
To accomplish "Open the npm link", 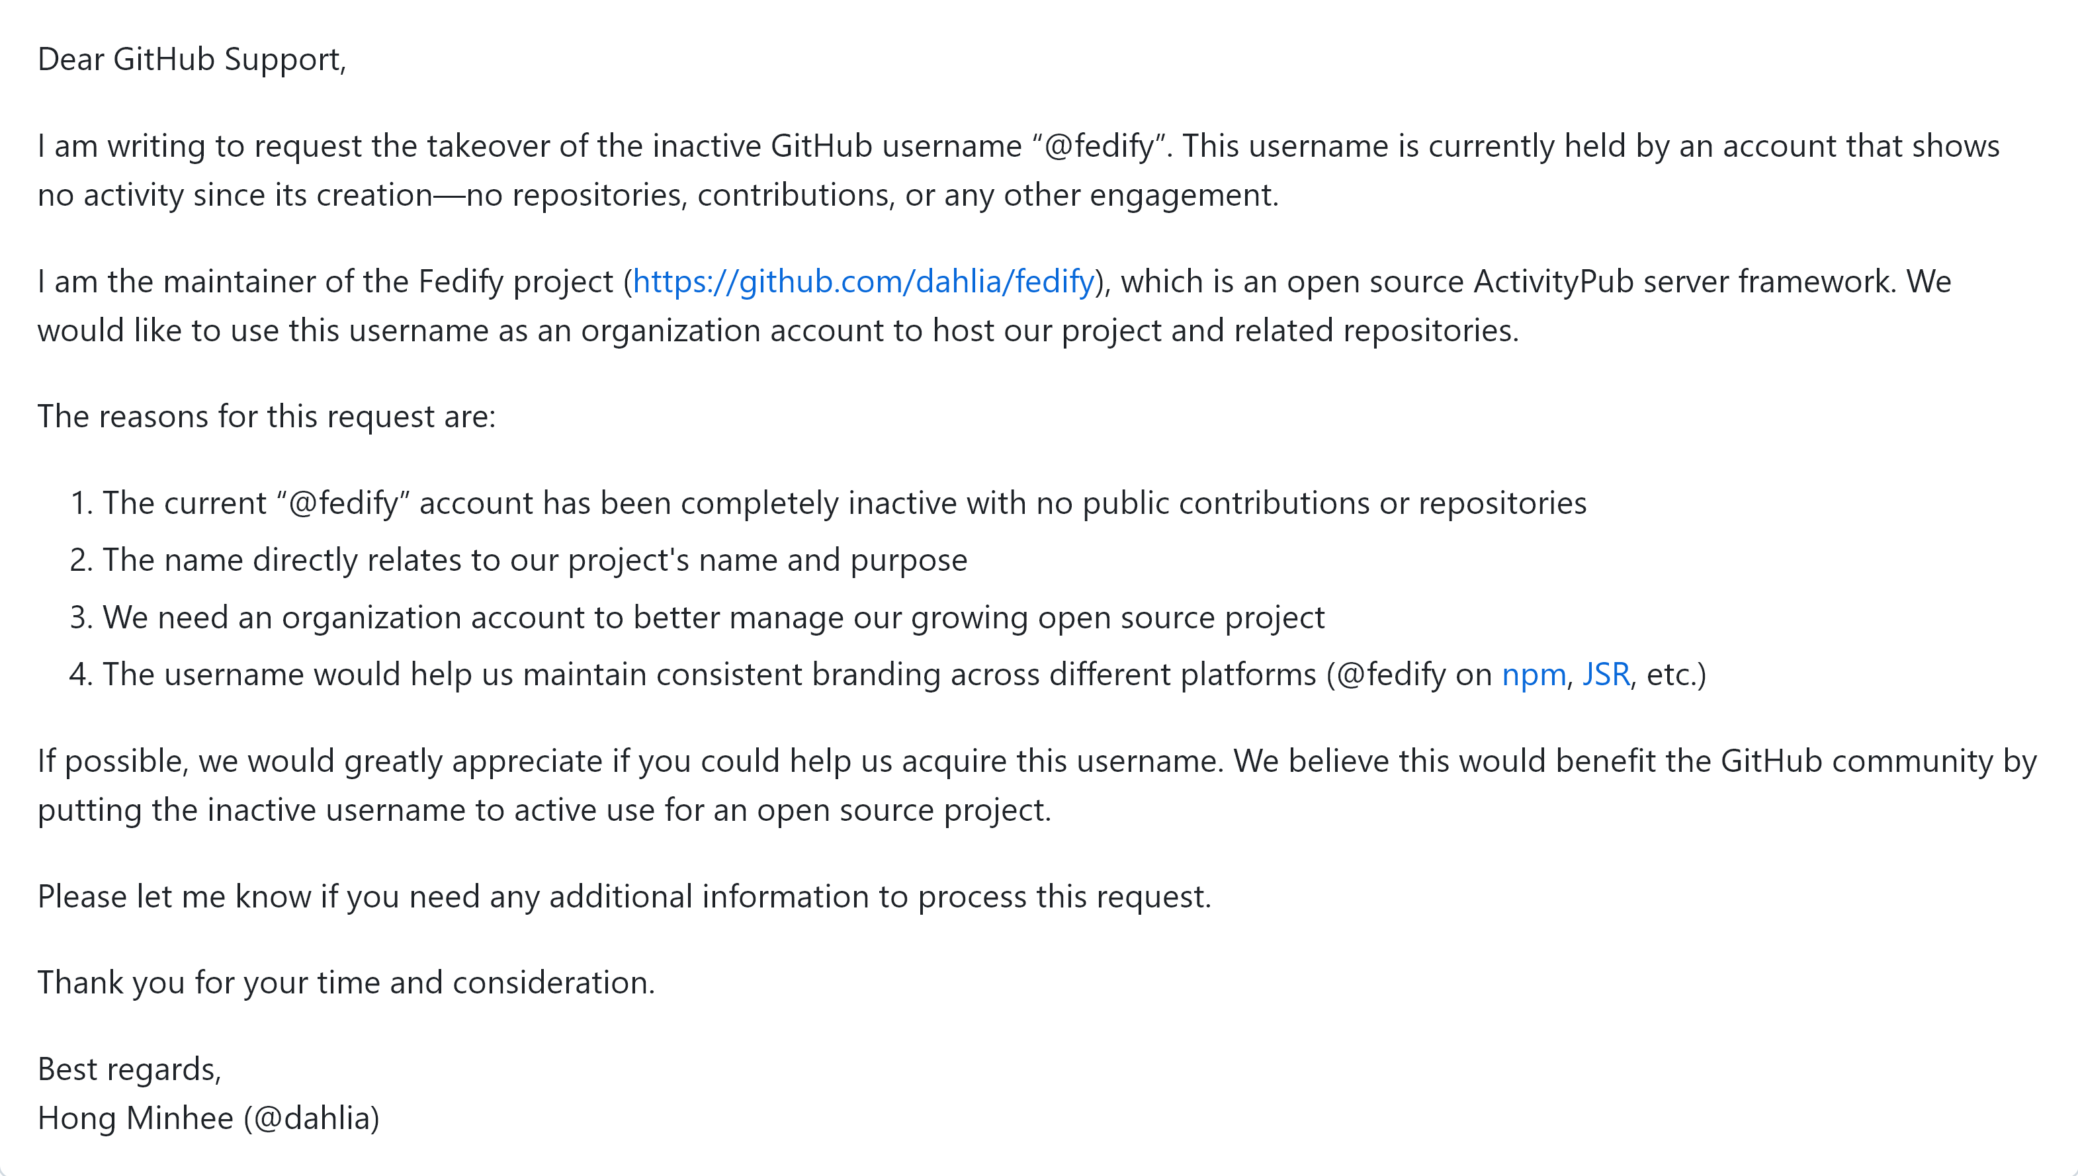I will [x=1534, y=675].
